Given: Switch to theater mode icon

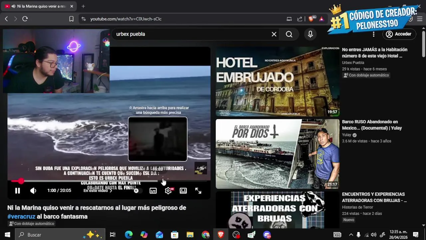Looking at the screenshot, I should pyautogui.click(x=183, y=191).
